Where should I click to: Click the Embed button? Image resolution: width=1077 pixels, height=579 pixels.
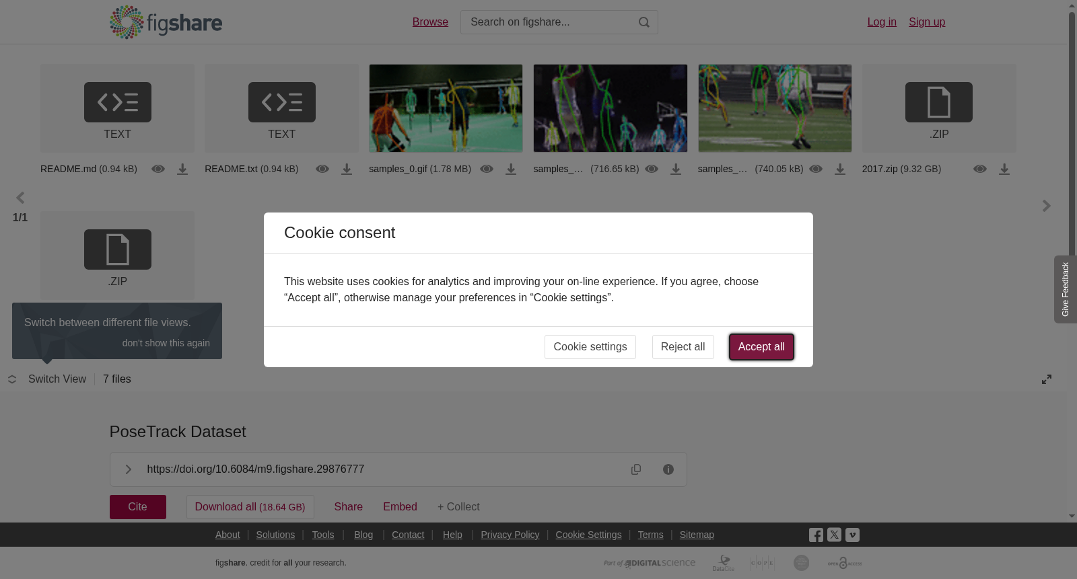tap(401, 507)
